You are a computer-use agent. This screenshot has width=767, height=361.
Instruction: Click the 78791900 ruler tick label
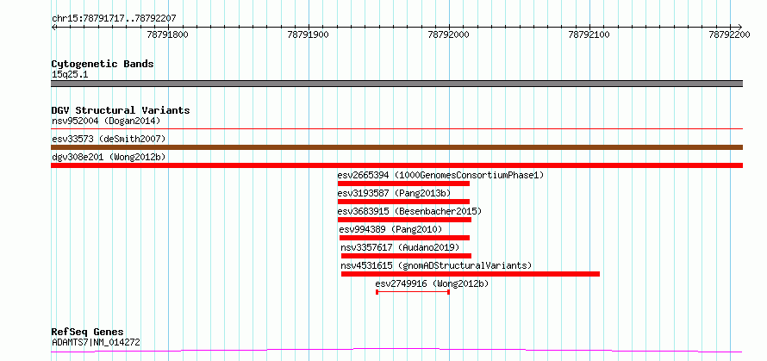click(309, 34)
